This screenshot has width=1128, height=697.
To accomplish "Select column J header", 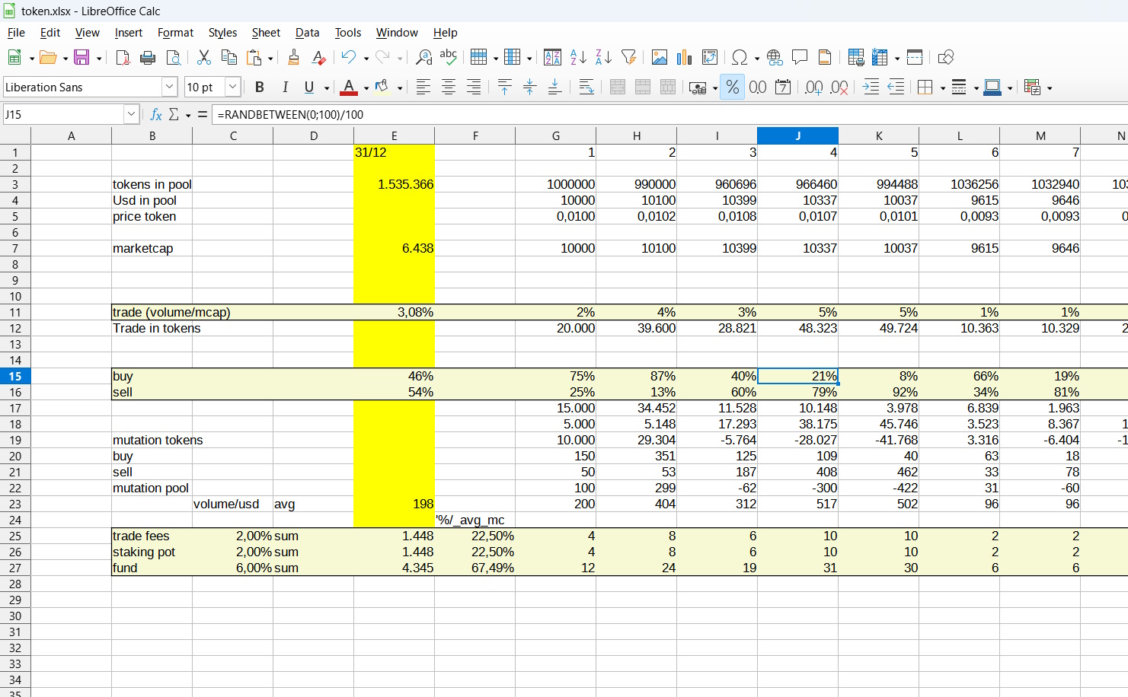I will click(797, 135).
